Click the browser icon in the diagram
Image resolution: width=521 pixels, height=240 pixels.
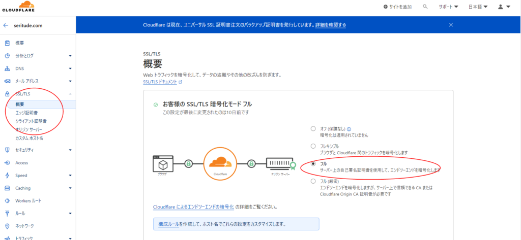tap(162, 163)
